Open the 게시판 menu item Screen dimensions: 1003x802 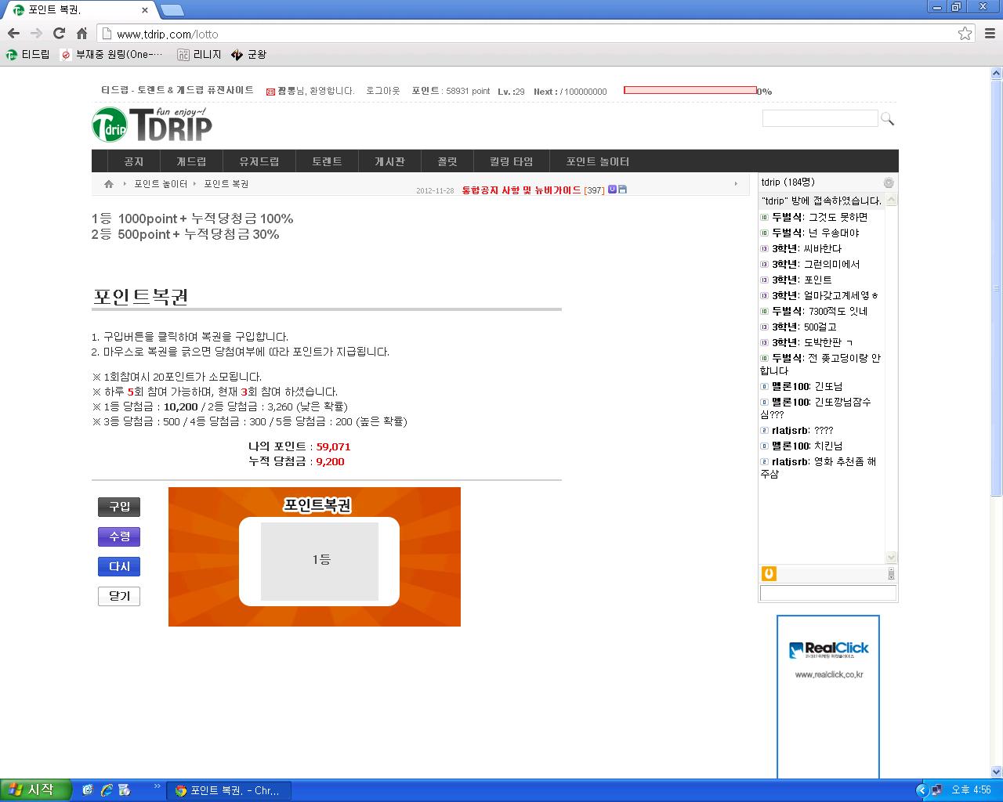pyautogui.click(x=389, y=161)
